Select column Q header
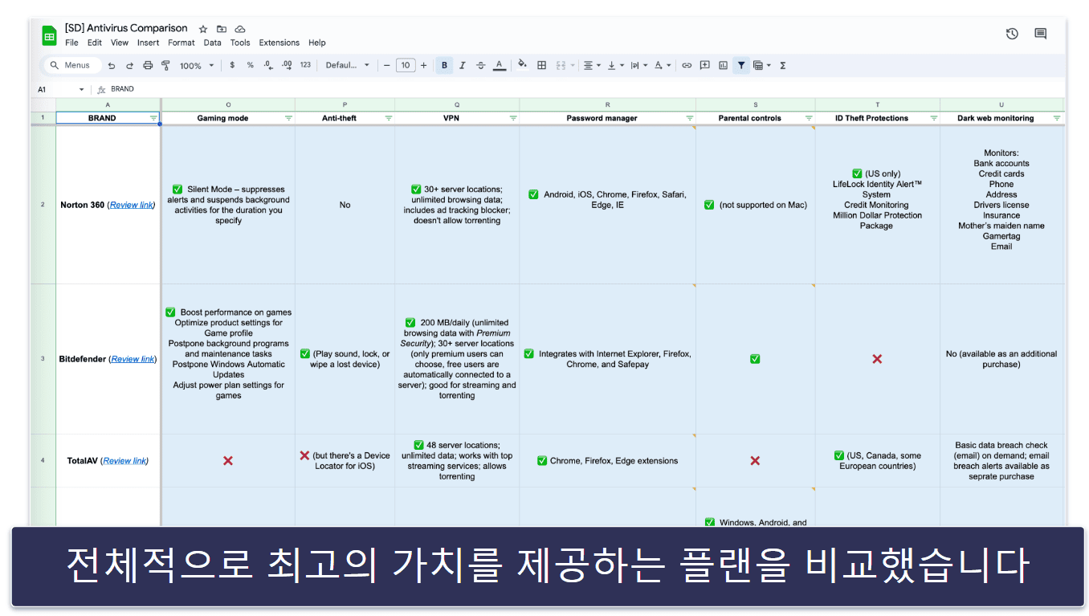 457,104
